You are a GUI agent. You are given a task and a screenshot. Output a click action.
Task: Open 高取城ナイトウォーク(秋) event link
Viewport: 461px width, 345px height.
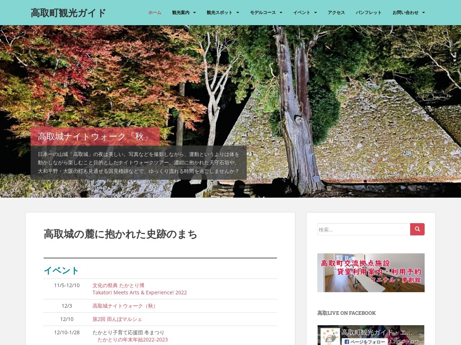[x=125, y=306]
